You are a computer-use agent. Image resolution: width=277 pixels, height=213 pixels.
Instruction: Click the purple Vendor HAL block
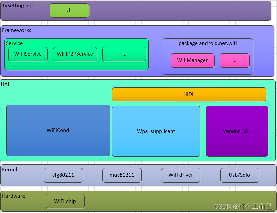point(237,131)
